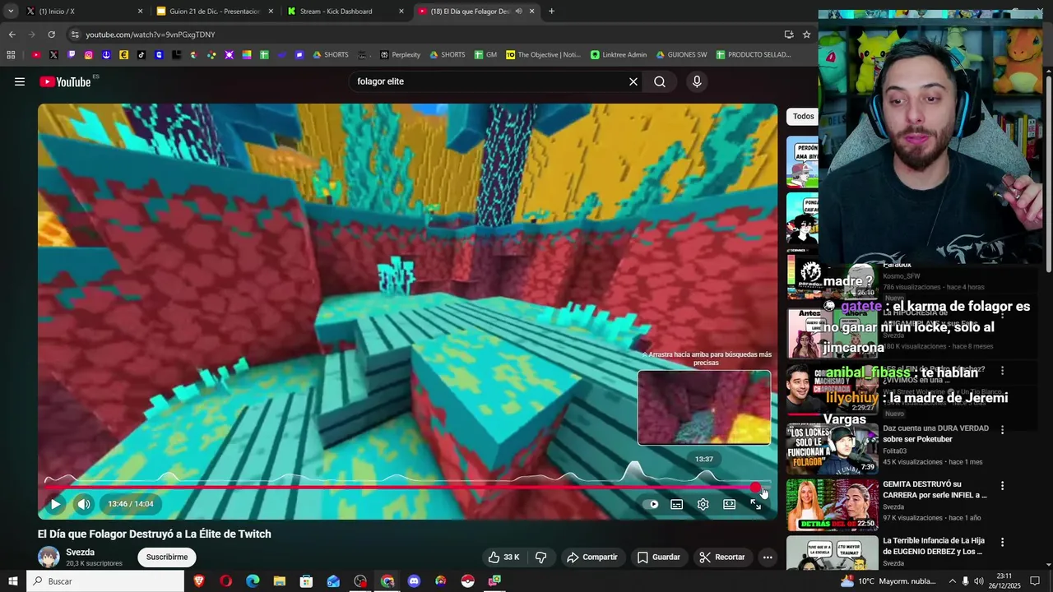Open the player settings gear
The height and width of the screenshot is (592, 1053).
[703, 504]
